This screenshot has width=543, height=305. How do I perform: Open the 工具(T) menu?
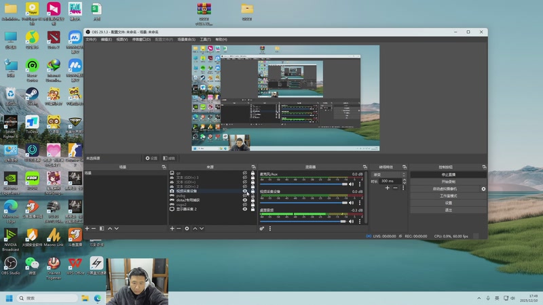(206, 39)
